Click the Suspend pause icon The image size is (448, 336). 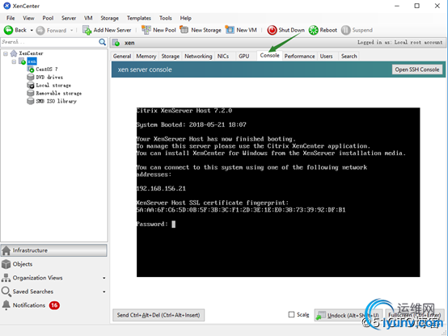(346, 30)
